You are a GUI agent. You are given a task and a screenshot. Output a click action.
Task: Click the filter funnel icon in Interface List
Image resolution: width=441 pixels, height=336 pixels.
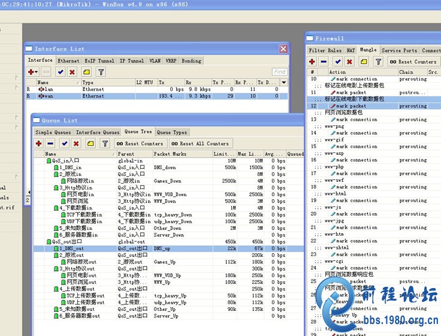pyautogui.click(x=101, y=72)
